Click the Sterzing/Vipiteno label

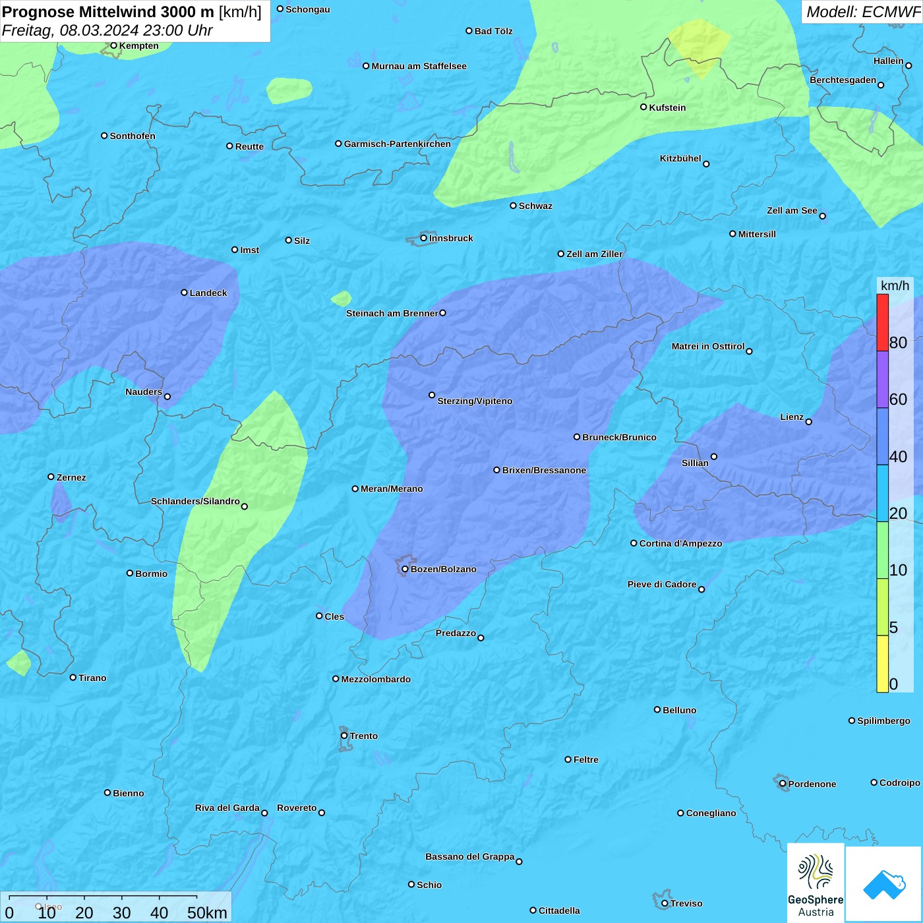coord(475,401)
